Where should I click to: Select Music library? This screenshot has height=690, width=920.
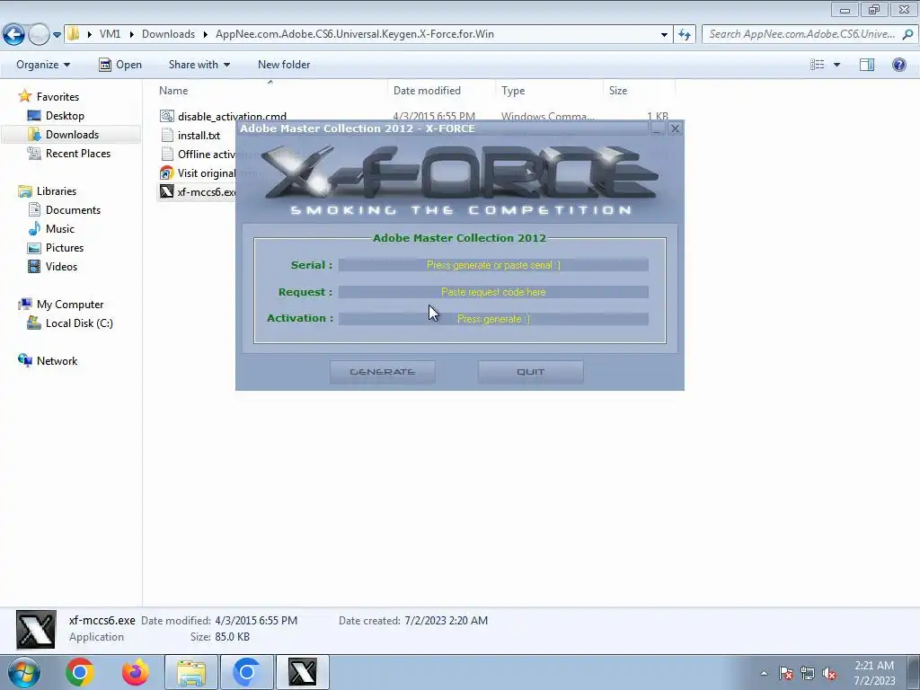point(60,229)
